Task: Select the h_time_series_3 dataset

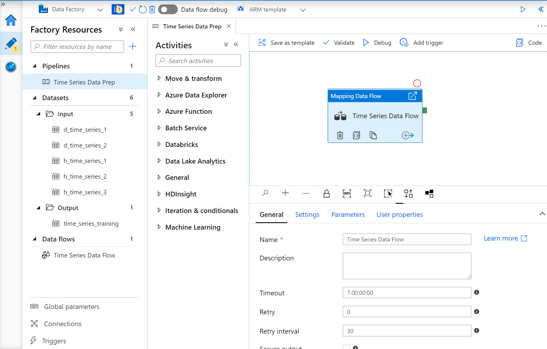Action: (x=85, y=192)
